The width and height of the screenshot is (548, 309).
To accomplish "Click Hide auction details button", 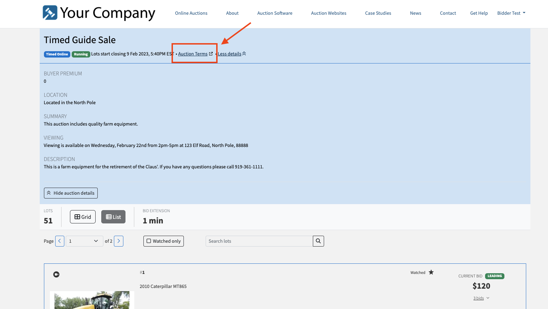I will point(71,193).
